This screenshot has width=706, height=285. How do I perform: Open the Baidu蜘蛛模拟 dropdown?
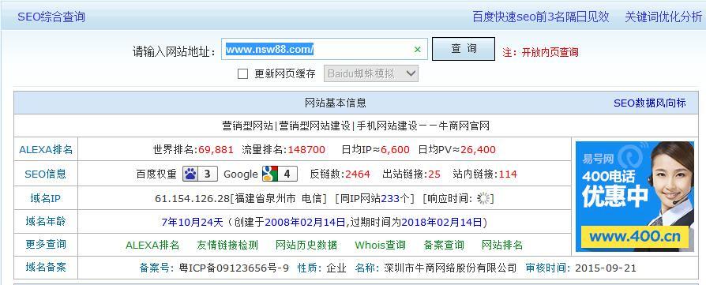click(371, 74)
